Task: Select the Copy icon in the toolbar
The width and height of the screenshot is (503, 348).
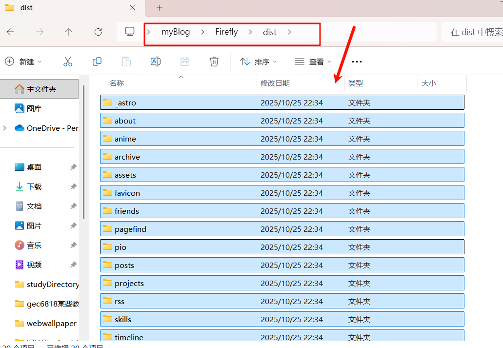Action: click(97, 61)
